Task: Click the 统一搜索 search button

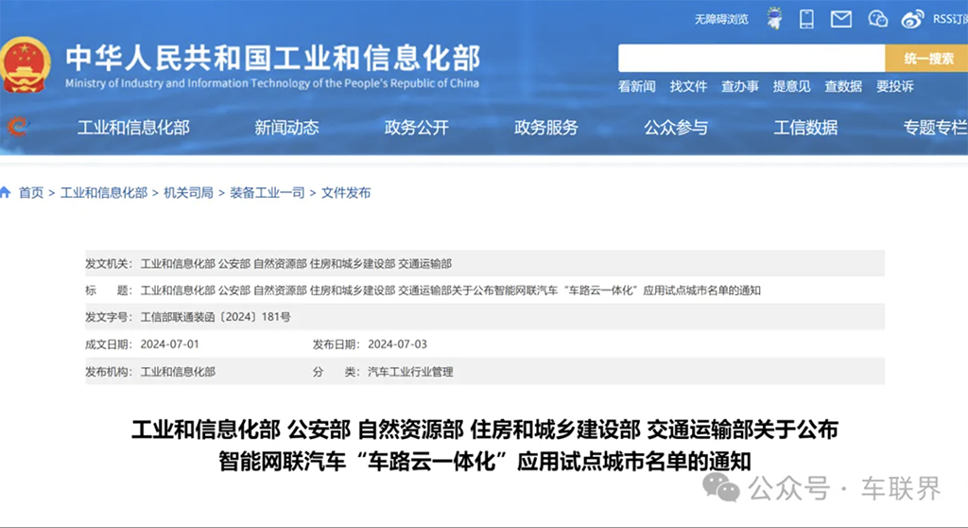Action: [x=926, y=58]
